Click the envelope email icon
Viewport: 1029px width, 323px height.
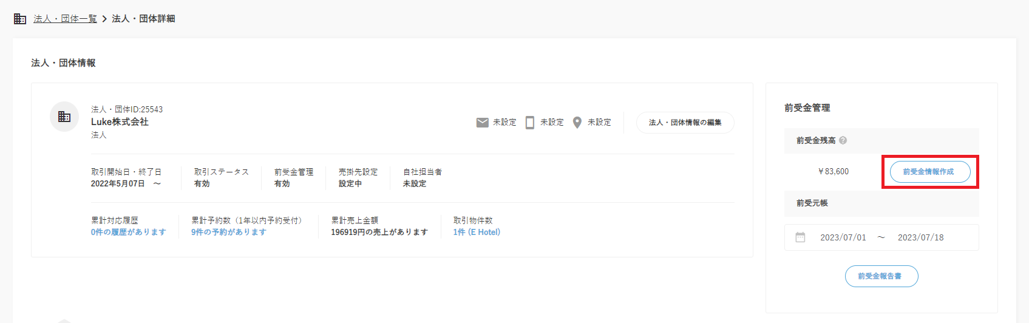pos(482,123)
